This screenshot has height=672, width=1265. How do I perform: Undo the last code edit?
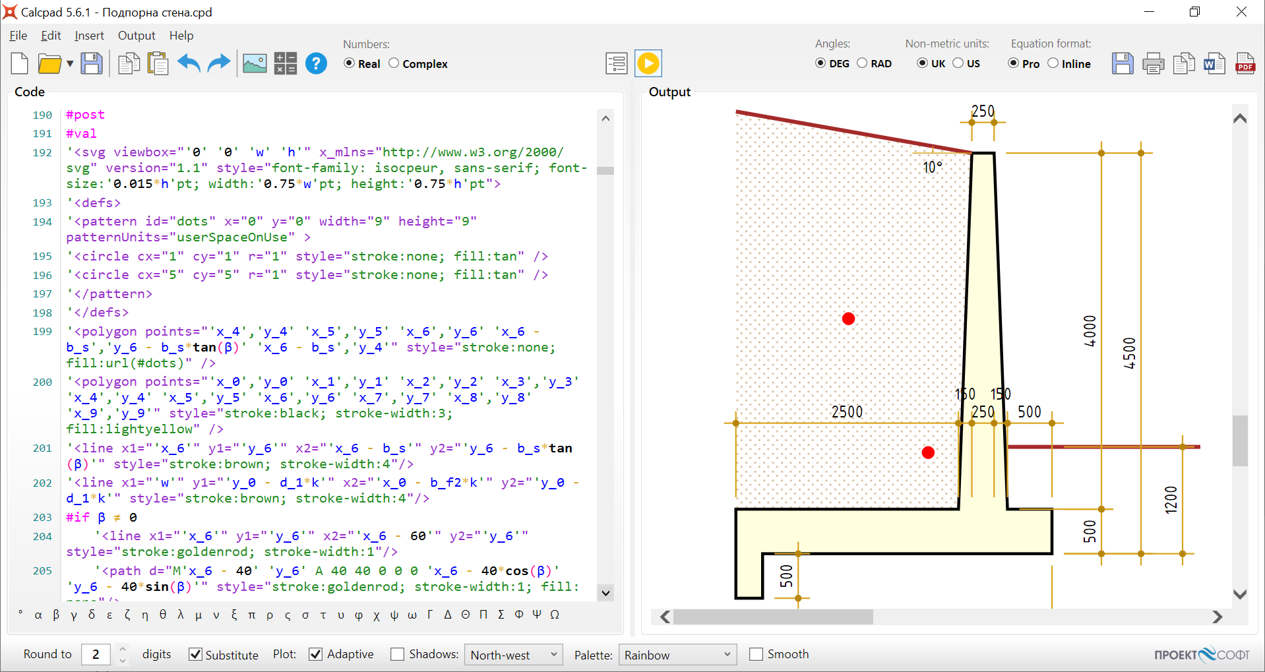tap(188, 63)
